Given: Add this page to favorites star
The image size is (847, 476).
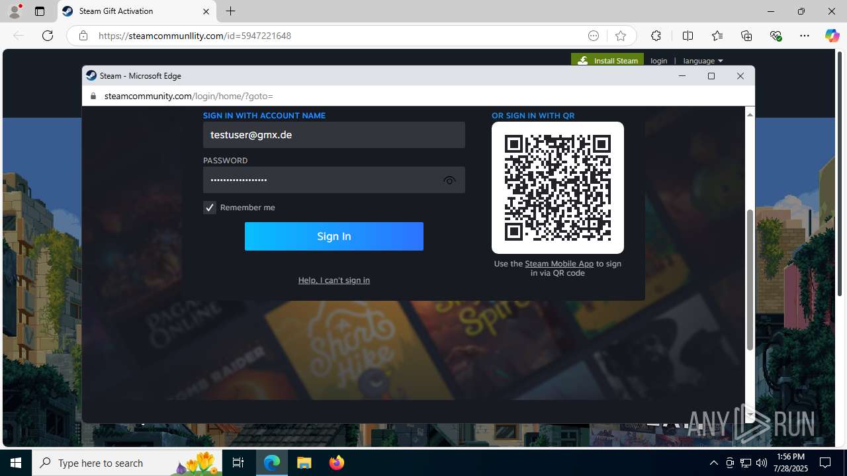Looking at the screenshot, I should point(620,36).
